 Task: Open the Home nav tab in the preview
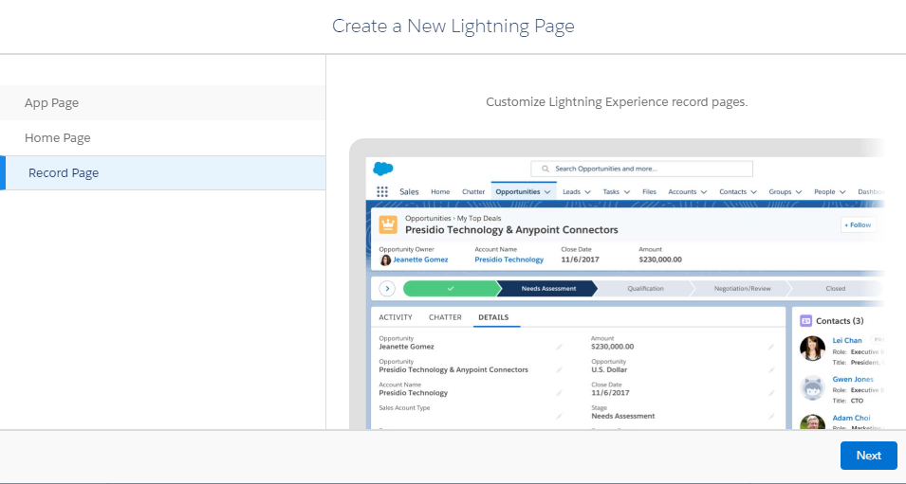pos(440,191)
